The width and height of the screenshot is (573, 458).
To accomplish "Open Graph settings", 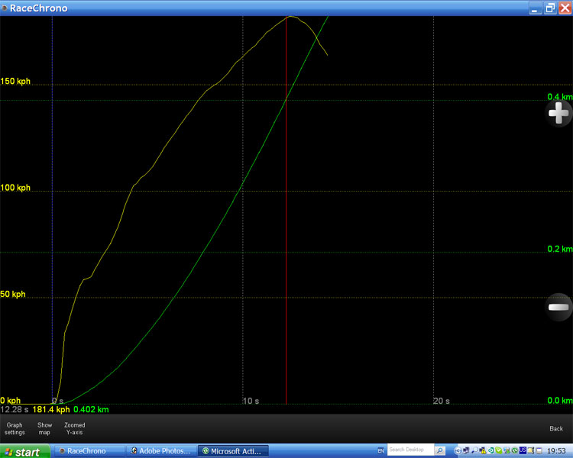I will tap(15, 428).
